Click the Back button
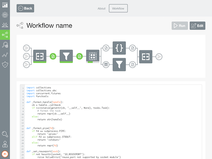212x159 pixels. [25, 8]
